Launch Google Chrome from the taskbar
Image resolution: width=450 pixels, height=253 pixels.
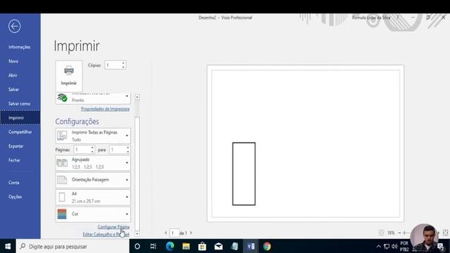click(267, 247)
